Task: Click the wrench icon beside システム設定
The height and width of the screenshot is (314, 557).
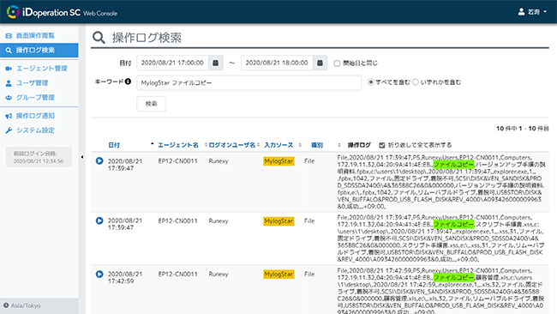Action: coord(9,130)
